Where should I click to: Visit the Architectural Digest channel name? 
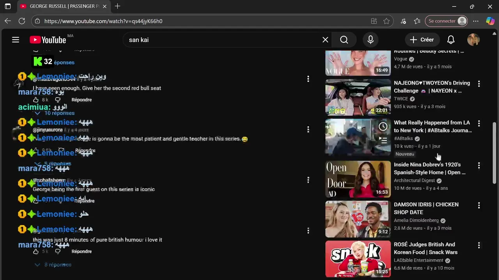coord(414,180)
